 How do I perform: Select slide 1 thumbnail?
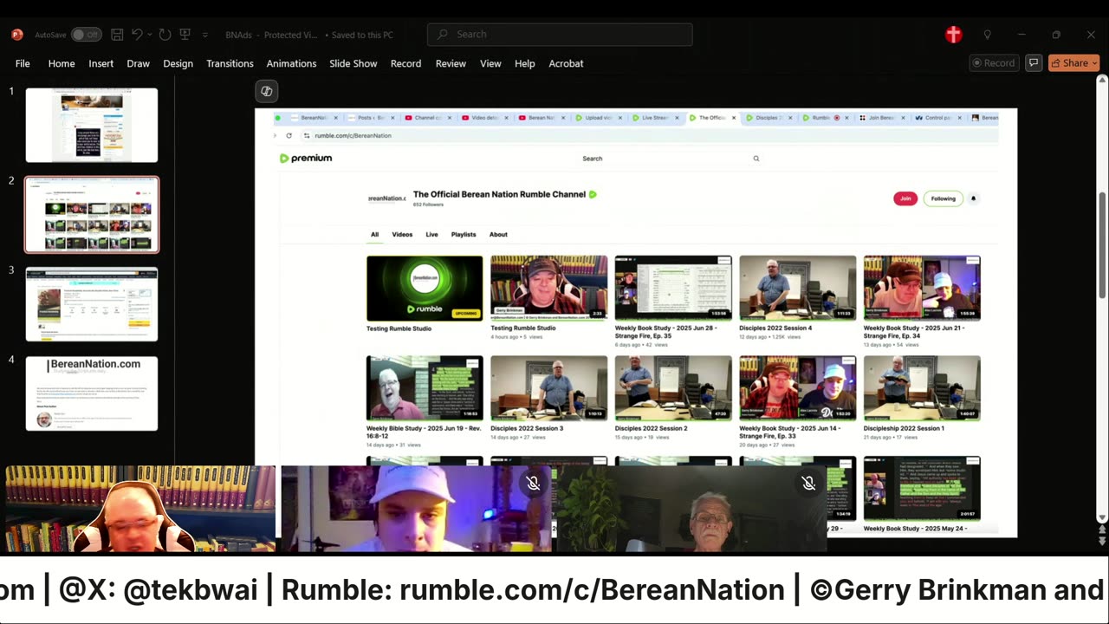pos(92,125)
